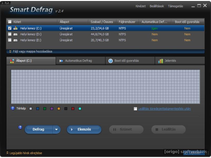Viewport: 211px width, 158px height.
Task: Sort by Szabad / Összes column header
Action: point(102,22)
